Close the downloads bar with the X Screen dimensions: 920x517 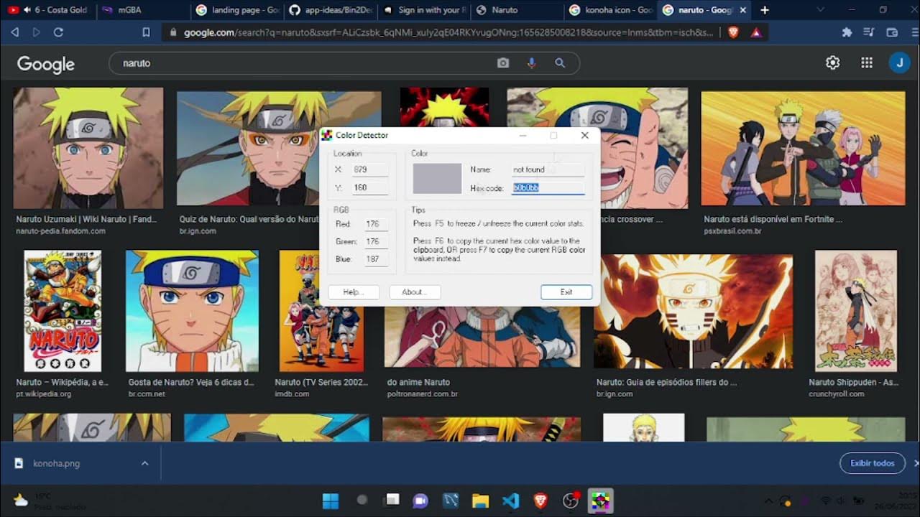pyautogui.click(x=916, y=463)
